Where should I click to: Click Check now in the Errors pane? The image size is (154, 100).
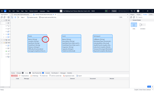[x=44, y=76]
